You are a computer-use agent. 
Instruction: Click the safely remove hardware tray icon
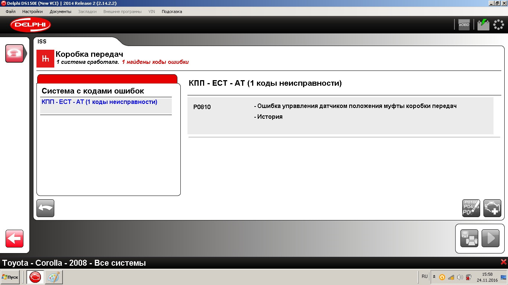point(469,277)
